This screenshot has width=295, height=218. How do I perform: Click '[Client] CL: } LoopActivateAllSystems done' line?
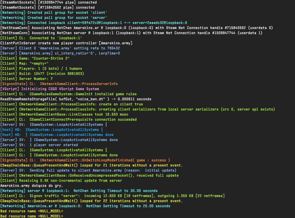59,155
